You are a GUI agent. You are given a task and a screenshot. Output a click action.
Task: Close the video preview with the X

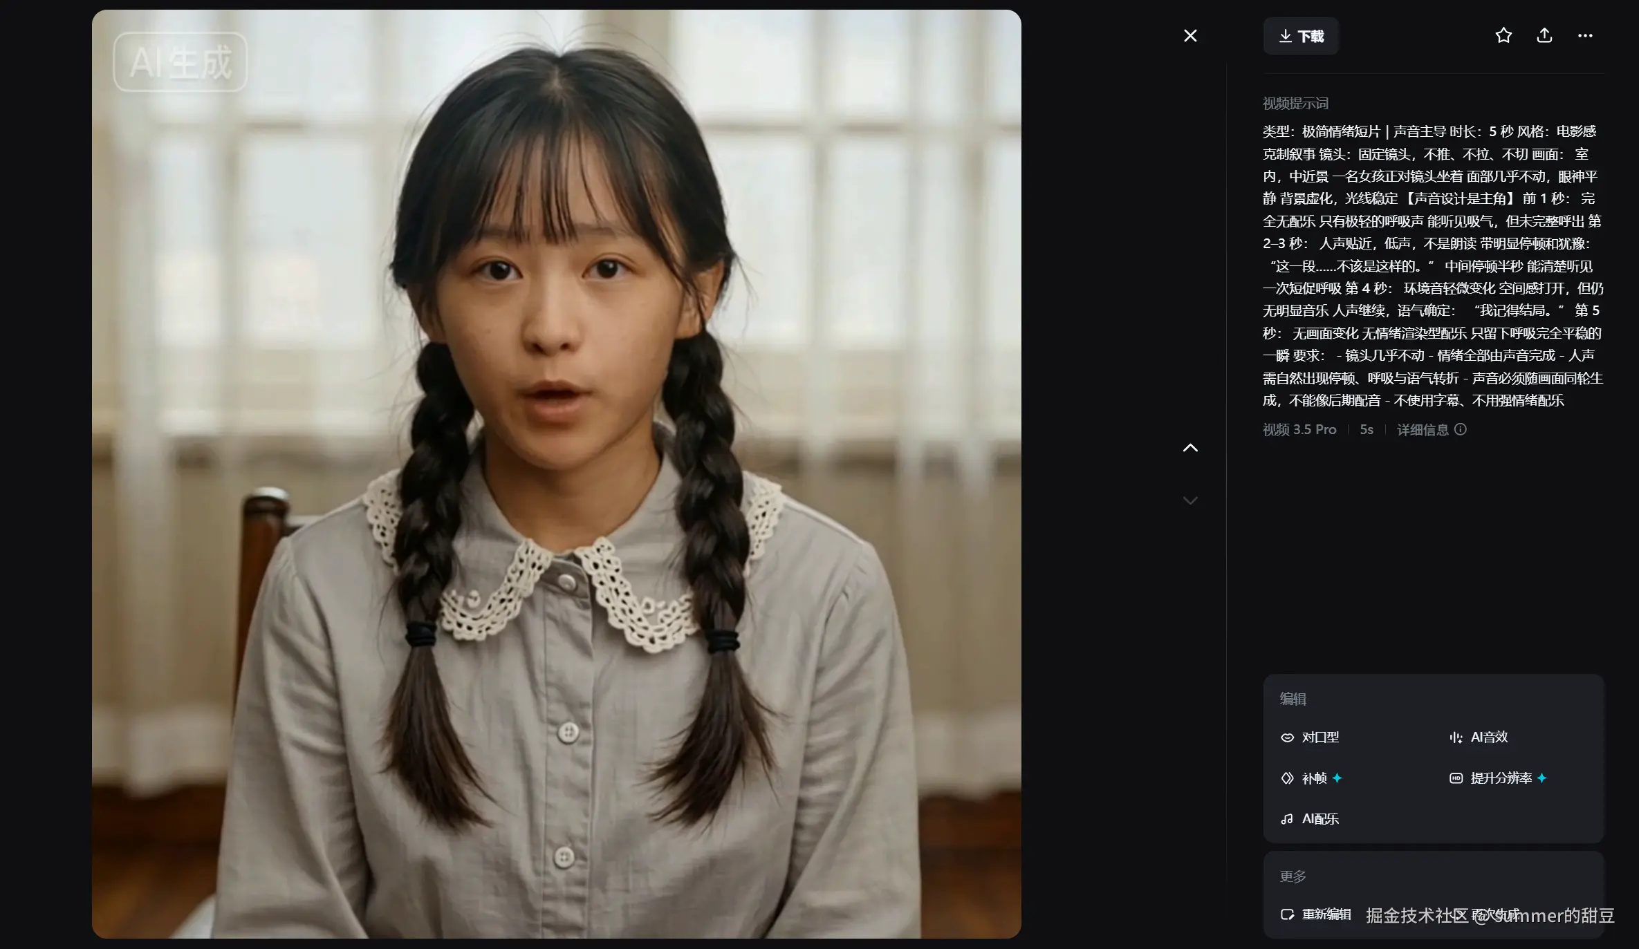click(x=1190, y=36)
